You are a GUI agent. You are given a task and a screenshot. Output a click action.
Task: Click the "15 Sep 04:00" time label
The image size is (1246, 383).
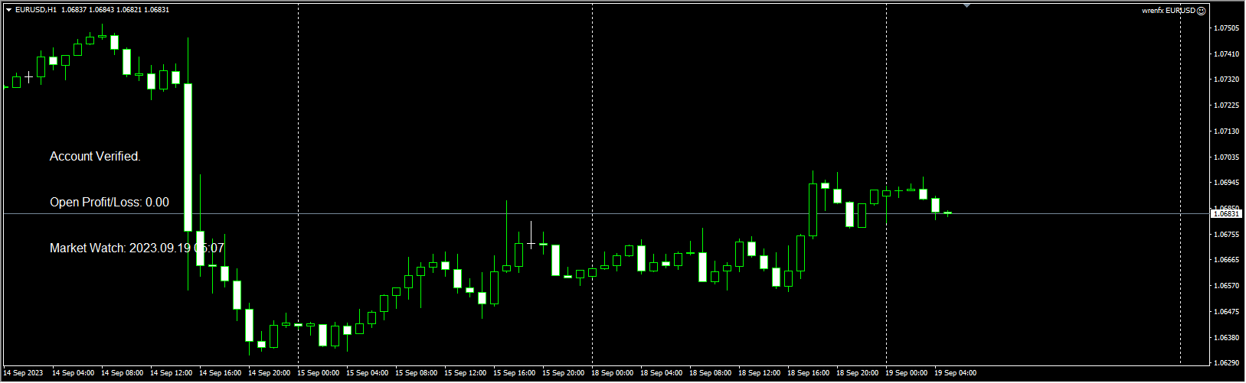(368, 373)
